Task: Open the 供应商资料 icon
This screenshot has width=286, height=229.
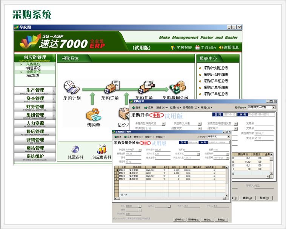Action: [x=101, y=149]
